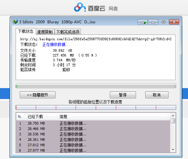Viewport: 188px width, 159px height.
Task: Cancel download with 取消 button
Action: coord(157,95)
